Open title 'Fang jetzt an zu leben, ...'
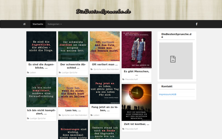The image size is (222, 139). 105,109
